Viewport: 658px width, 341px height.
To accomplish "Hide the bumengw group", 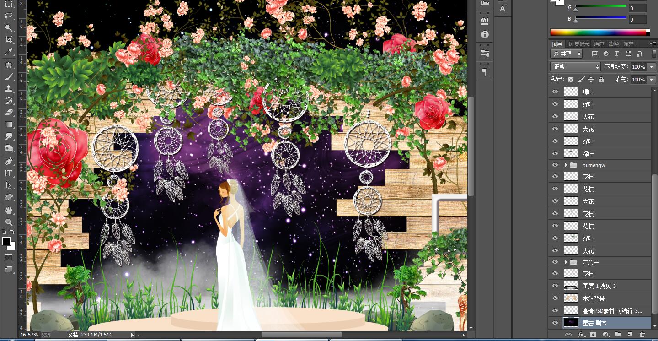I will click(x=555, y=165).
